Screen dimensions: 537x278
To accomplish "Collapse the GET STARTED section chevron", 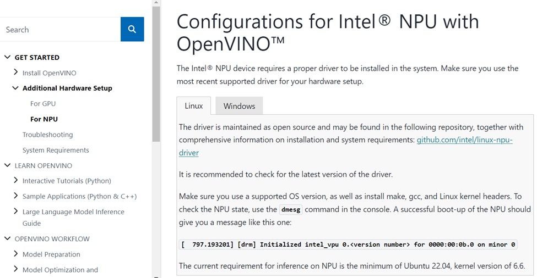I will click(x=7, y=57).
